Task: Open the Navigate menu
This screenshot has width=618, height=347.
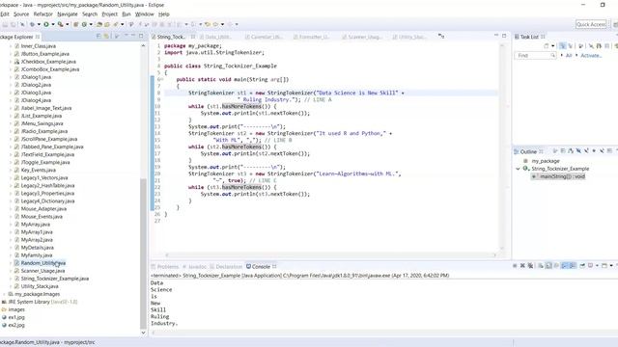Action: 68,14
